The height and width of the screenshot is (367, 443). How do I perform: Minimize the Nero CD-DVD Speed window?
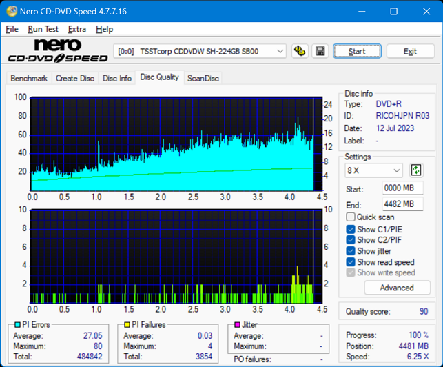(x=362, y=11)
